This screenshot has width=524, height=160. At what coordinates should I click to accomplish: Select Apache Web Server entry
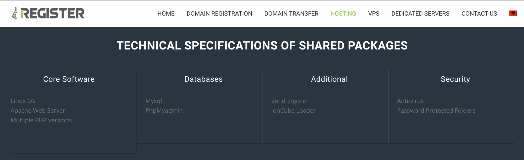pyautogui.click(x=38, y=111)
